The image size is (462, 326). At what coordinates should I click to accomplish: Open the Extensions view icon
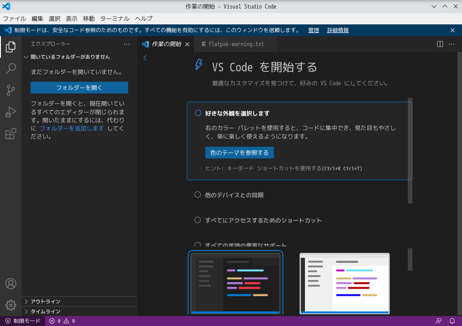(x=11, y=134)
